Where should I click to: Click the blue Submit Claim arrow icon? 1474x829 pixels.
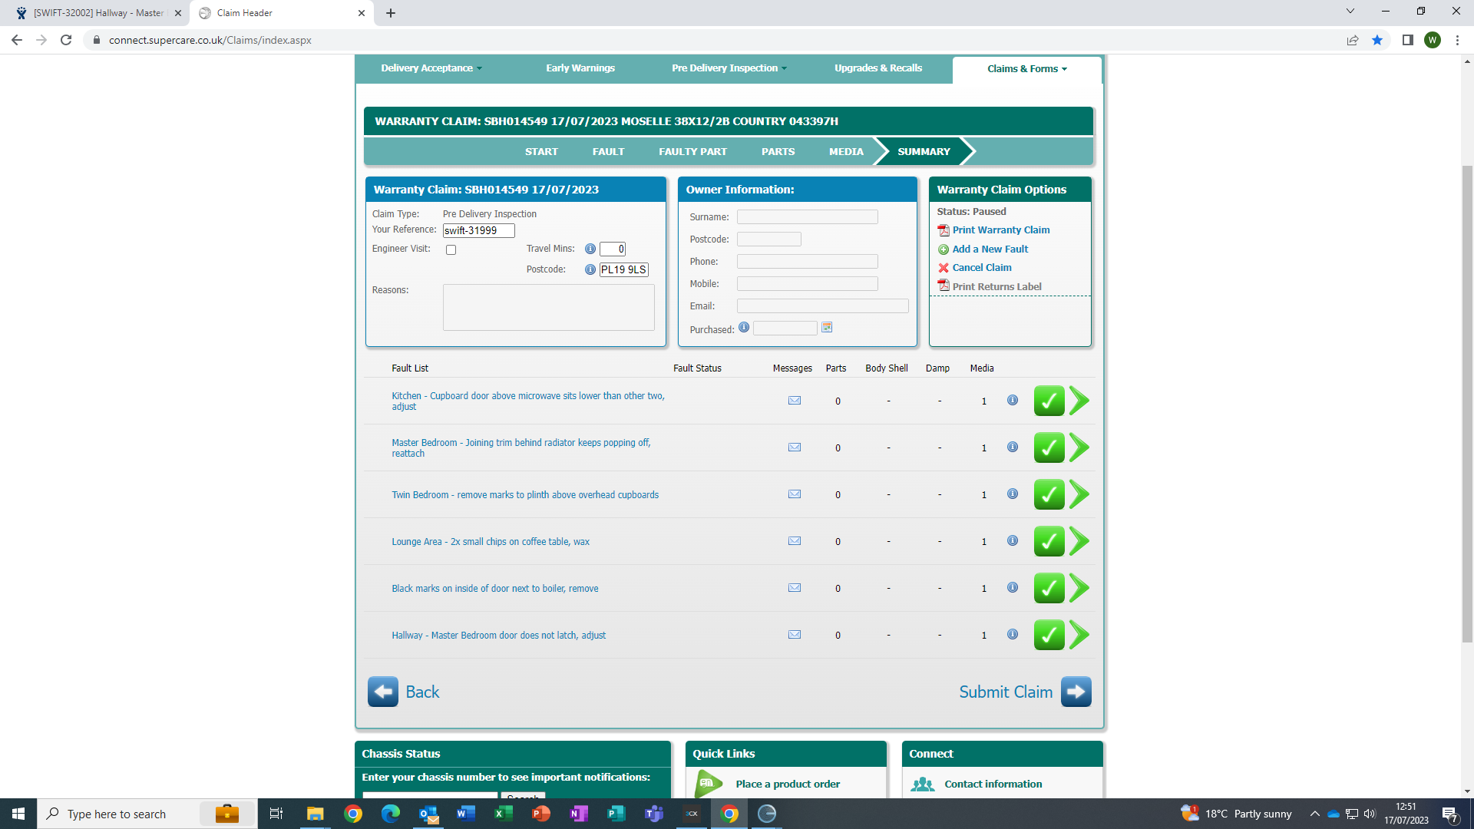coord(1076,692)
